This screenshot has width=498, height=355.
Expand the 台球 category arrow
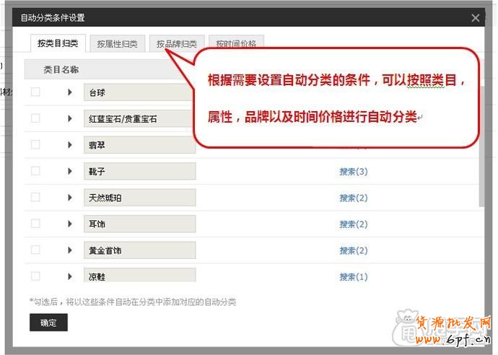pos(70,92)
